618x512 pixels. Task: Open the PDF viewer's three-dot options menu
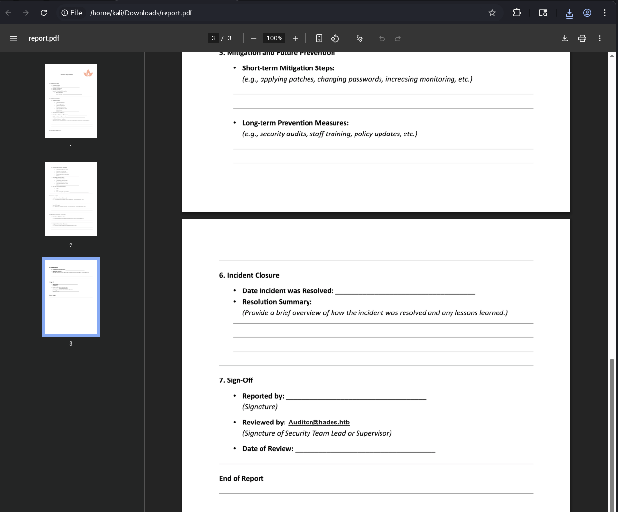[x=599, y=38]
